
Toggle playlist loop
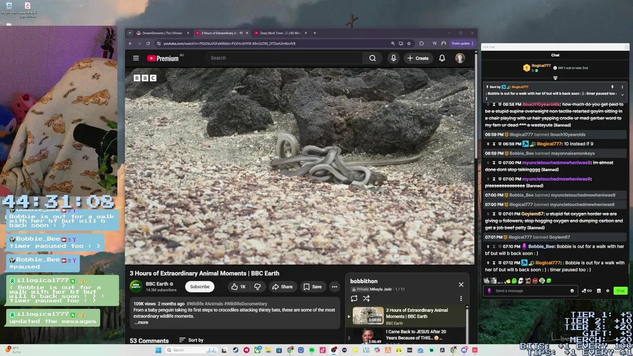tap(354, 298)
